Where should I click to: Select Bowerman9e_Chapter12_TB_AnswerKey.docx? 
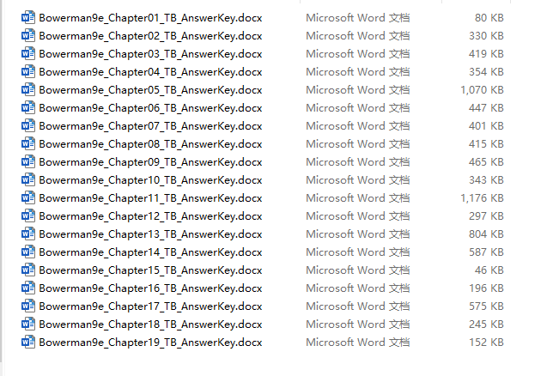coord(150,215)
